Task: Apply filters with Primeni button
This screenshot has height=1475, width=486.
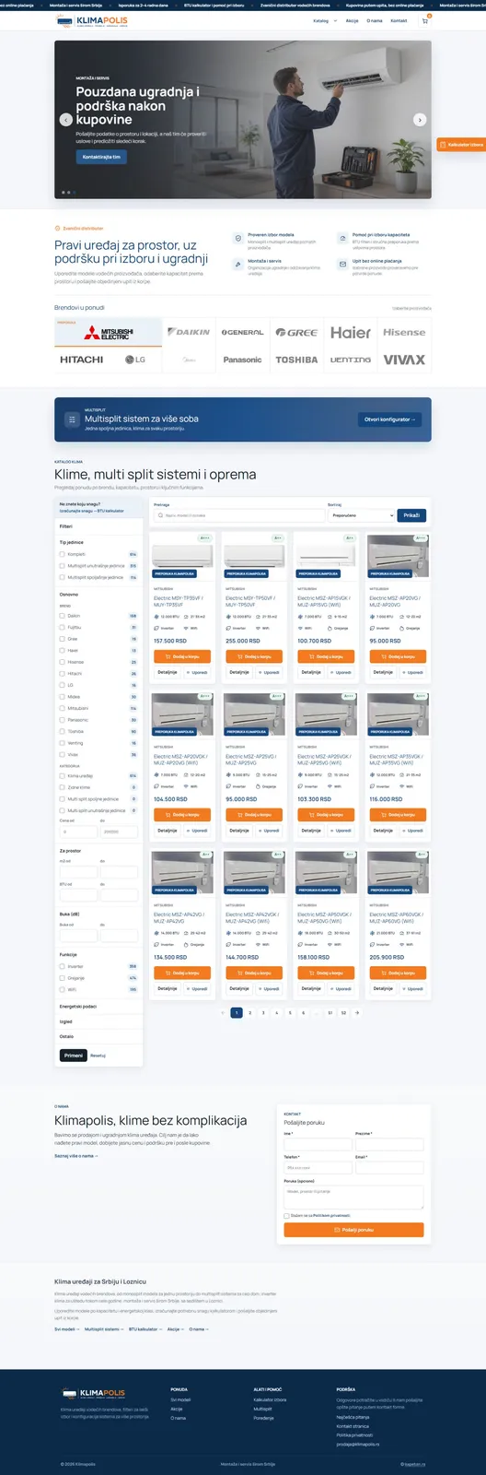Action: pyautogui.click(x=74, y=1056)
